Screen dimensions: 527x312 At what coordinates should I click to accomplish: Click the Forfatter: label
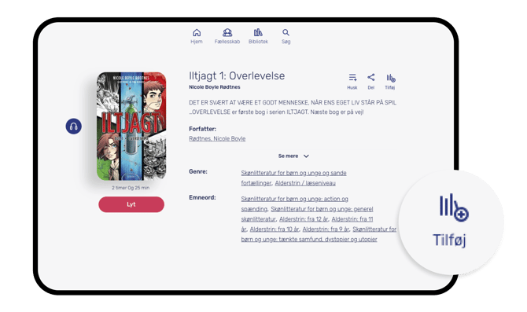[202, 129]
